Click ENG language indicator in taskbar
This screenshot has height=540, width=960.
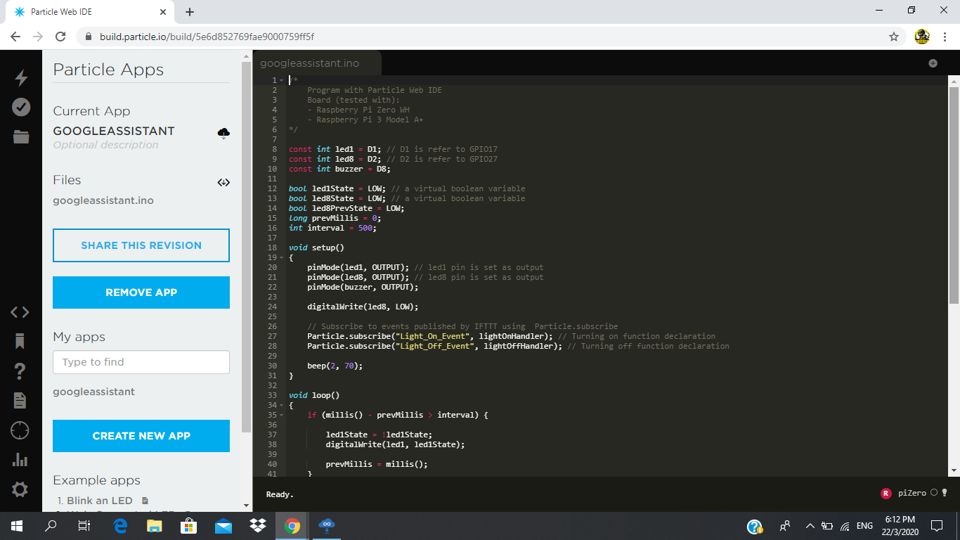pos(865,526)
